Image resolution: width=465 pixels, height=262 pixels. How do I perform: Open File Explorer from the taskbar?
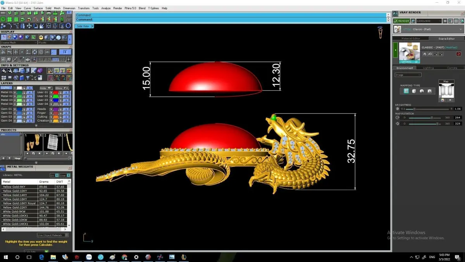53,257
